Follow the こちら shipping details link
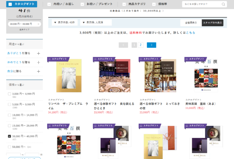The image size is (234, 159). click(191, 32)
